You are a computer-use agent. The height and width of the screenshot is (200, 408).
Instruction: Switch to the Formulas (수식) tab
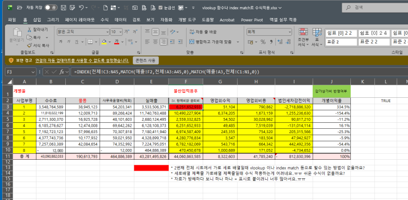tap(104, 20)
